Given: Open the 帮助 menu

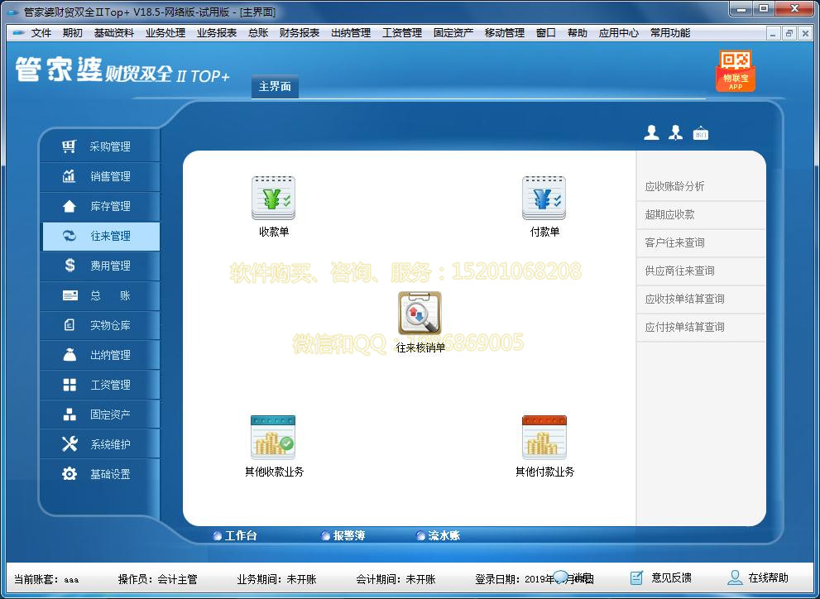Looking at the screenshot, I should pyautogui.click(x=577, y=32).
